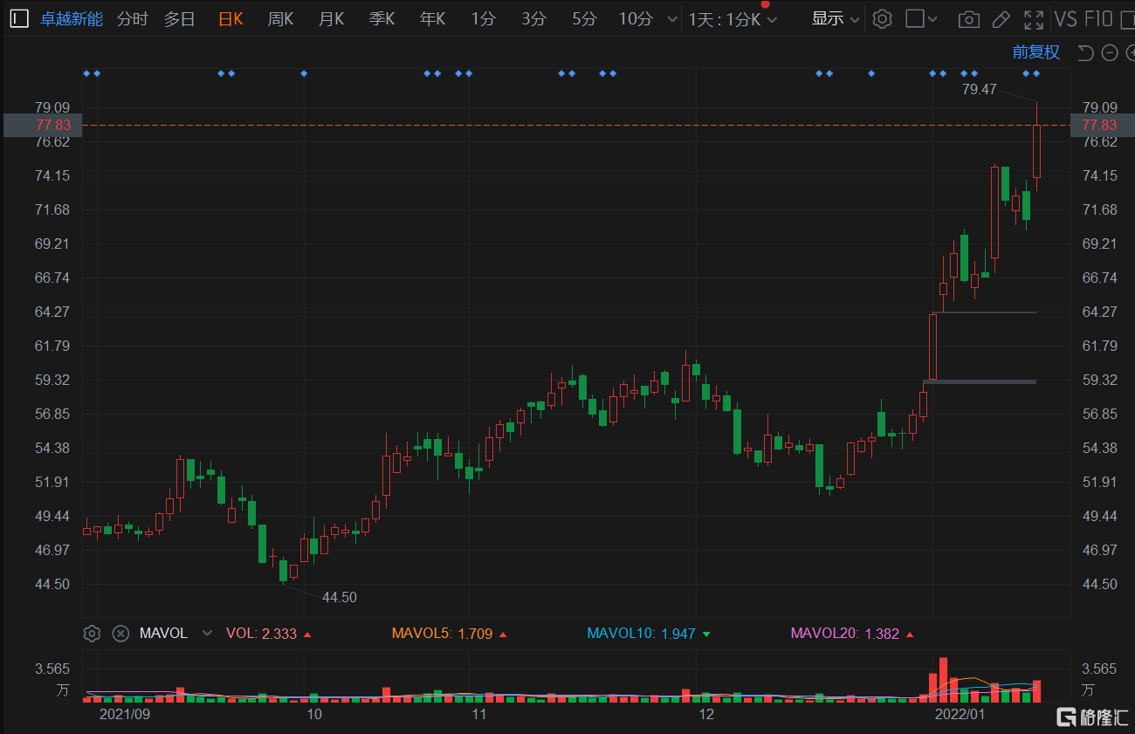1135x734 pixels.
Task: Select 周K tab
Action: pos(280,18)
